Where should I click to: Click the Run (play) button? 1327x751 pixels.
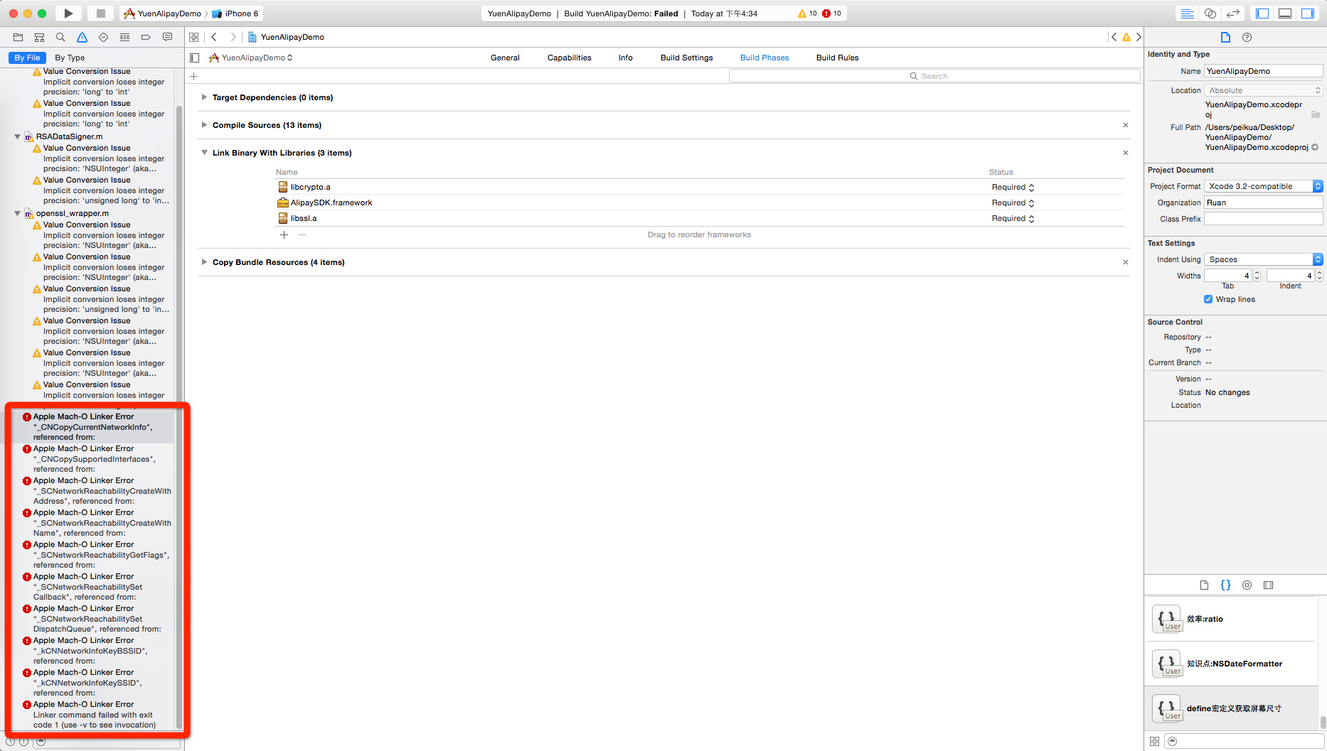68,13
